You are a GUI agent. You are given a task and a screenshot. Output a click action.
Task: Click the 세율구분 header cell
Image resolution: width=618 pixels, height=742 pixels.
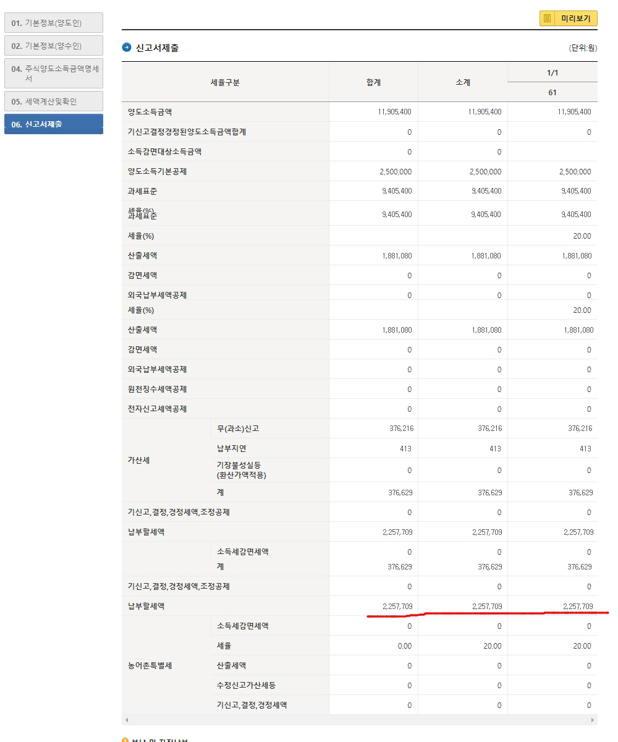click(x=226, y=82)
